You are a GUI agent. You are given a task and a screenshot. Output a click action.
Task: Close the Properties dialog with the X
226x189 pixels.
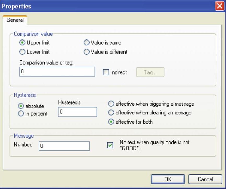coord(218,6)
